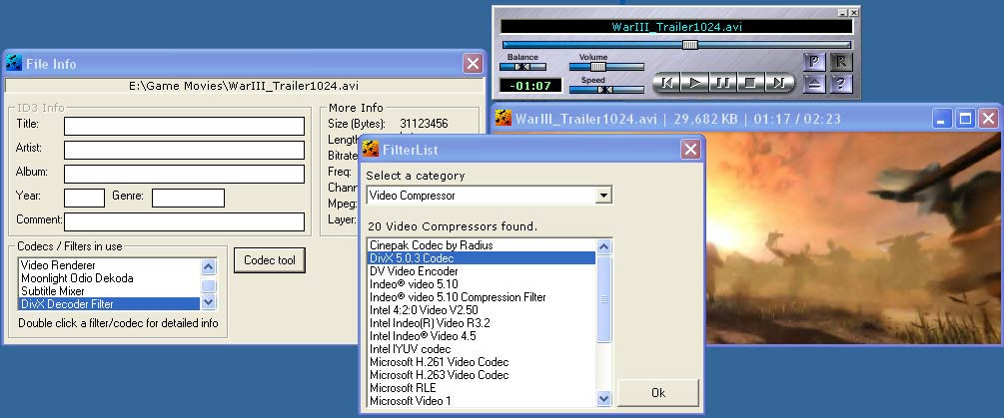
Task: Stop the video with the Stop button
Action: pyautogui.click(x=750, y=83)
